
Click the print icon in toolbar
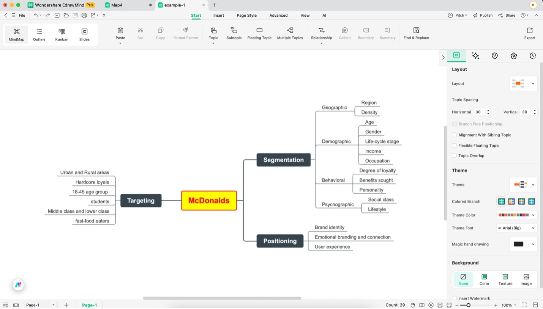tap(84, 15)
